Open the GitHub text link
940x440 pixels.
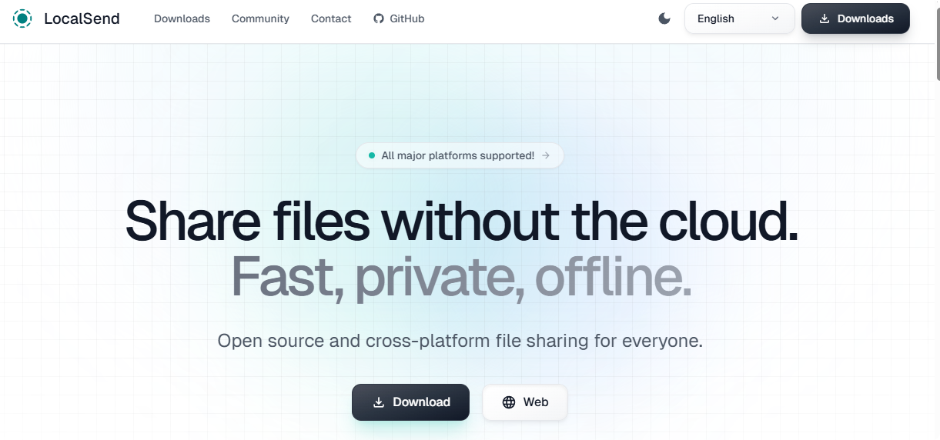406,18
